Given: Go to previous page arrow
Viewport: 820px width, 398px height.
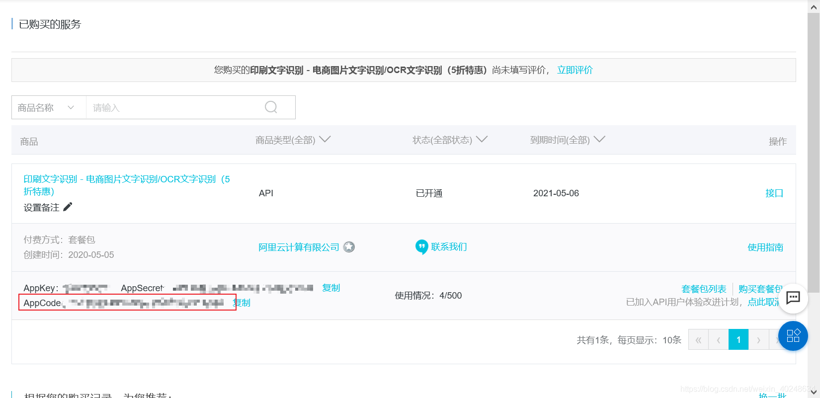Looking at the screenshot, I should 719,340.
